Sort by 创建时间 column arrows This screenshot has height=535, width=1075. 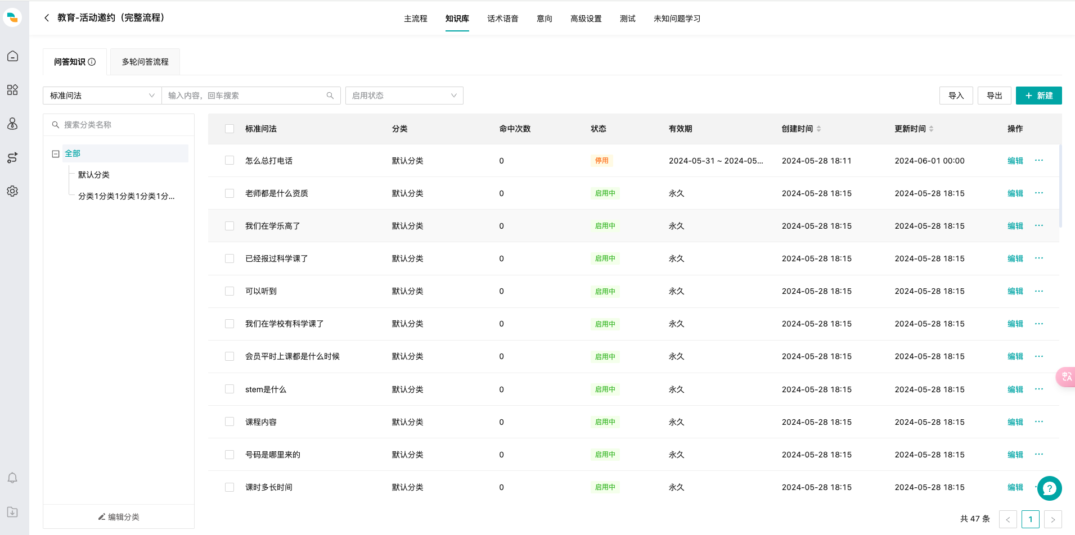(x=819, y=129)
